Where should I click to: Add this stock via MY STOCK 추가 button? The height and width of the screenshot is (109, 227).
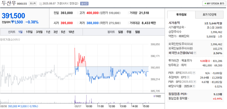click(x=214, y=4)
